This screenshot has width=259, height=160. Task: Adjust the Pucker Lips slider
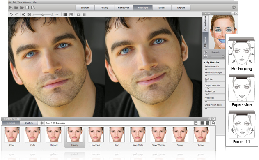pos(207,94)
